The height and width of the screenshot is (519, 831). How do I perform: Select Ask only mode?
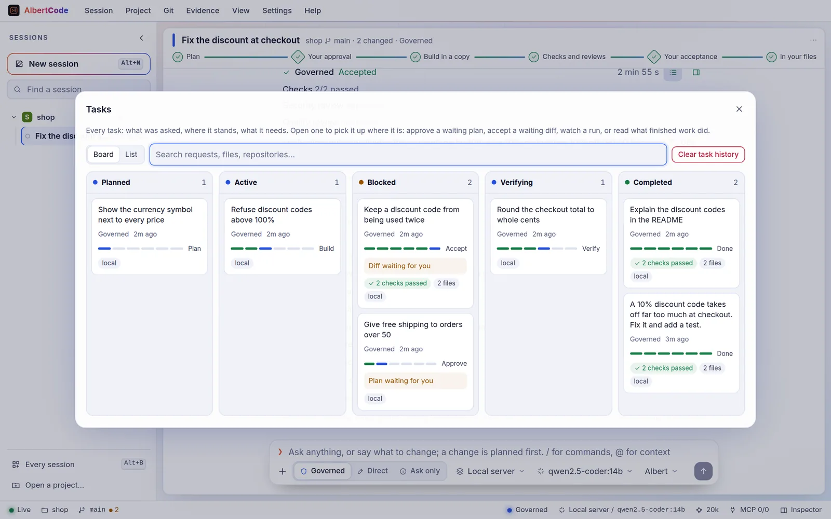420,471
